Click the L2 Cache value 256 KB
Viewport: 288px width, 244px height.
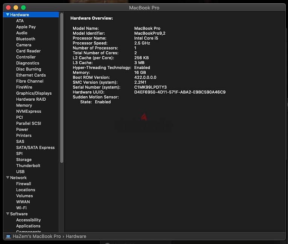click(x=142, y=58)
